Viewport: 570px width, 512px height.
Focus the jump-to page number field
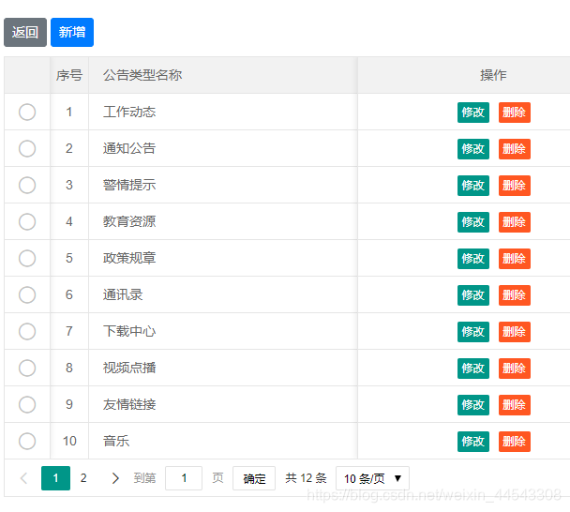coord(184,478)
